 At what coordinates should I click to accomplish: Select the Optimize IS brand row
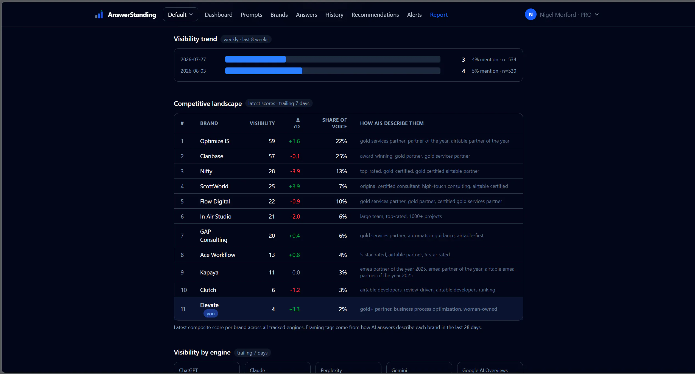point(348,141)
